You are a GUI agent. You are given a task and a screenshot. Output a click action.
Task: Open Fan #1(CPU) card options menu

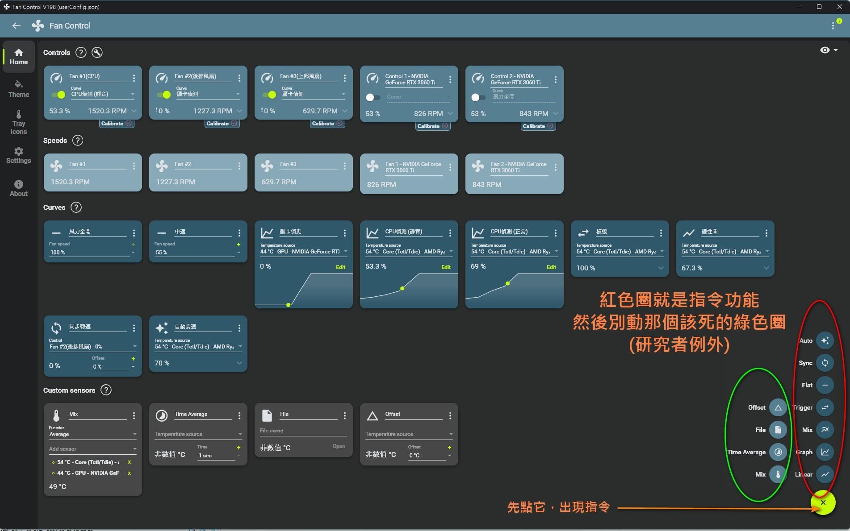[134, 78]
